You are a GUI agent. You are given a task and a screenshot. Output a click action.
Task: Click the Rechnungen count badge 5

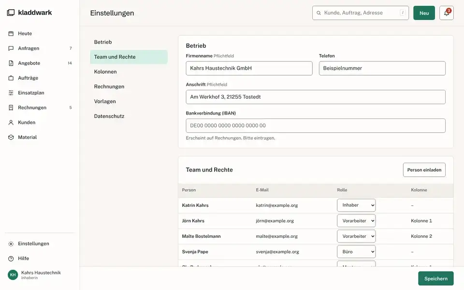coord(71,107)
